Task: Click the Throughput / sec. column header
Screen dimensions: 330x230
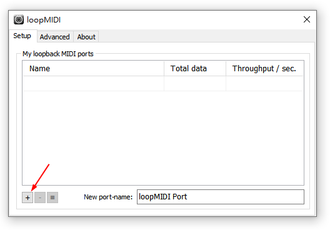Action: click(x=264, y=69)
